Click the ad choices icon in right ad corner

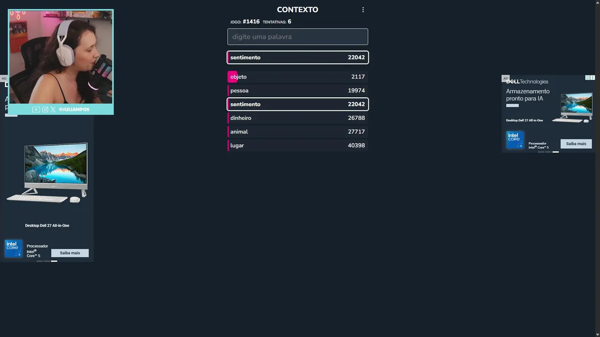(592, 78)
